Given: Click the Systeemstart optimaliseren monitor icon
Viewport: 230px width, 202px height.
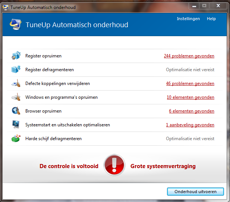Looking at the screenshot, I should point(16,124).
